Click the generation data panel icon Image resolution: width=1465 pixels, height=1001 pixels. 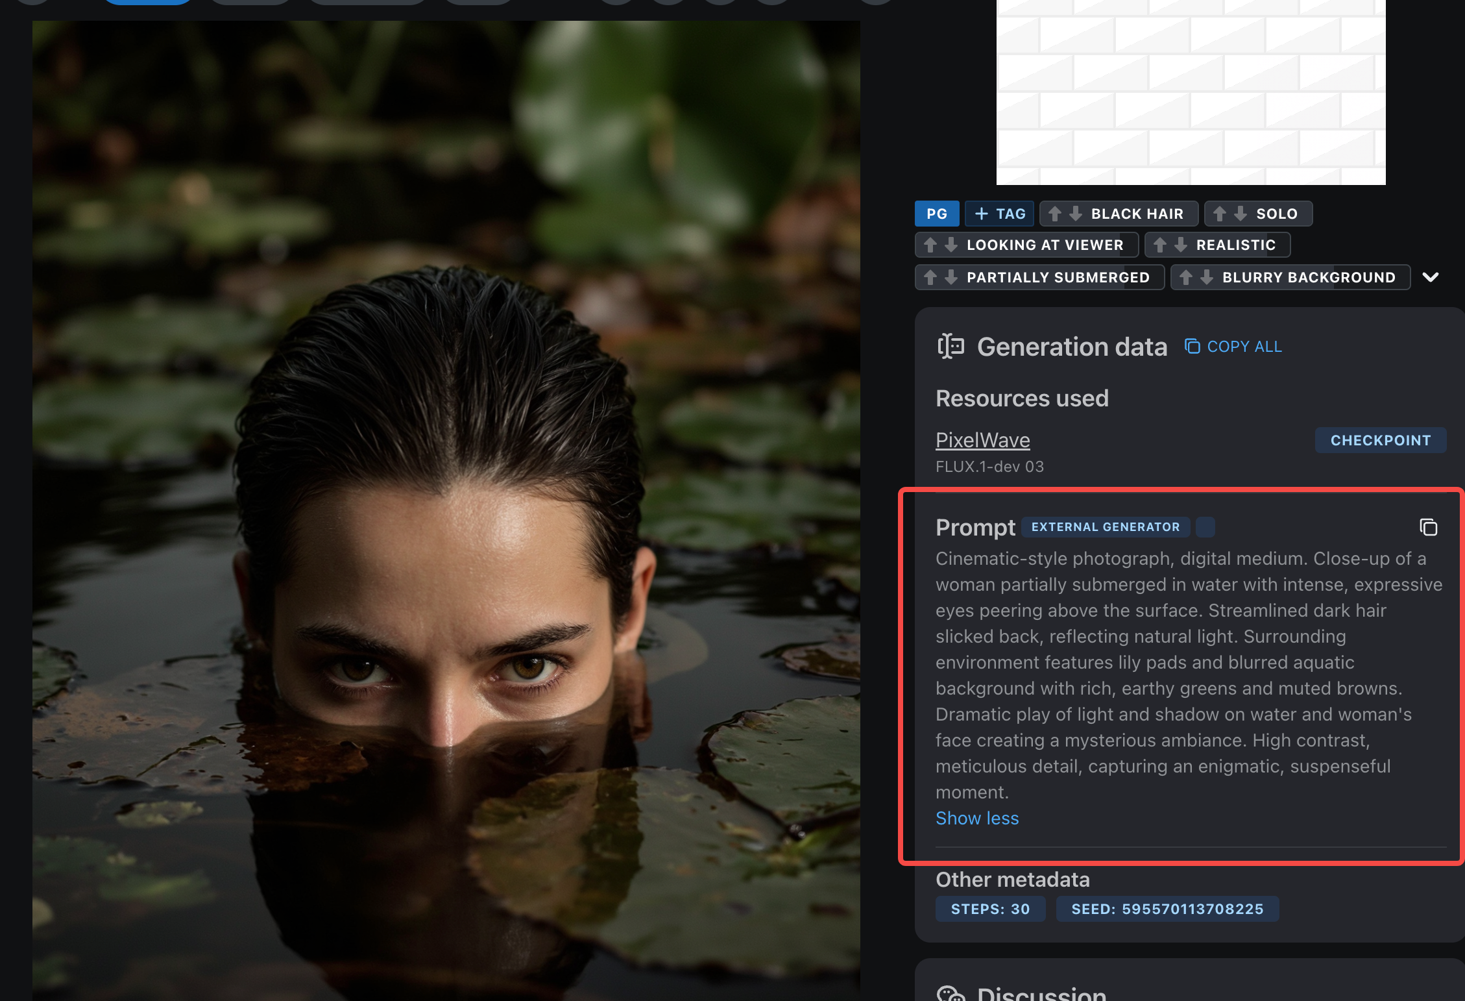950,345
